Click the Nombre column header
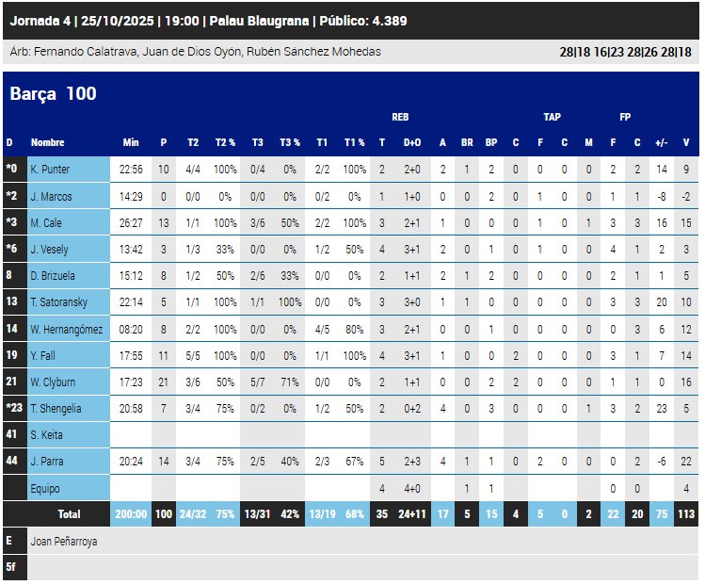The image size is (705, 585). pos(47,142)
